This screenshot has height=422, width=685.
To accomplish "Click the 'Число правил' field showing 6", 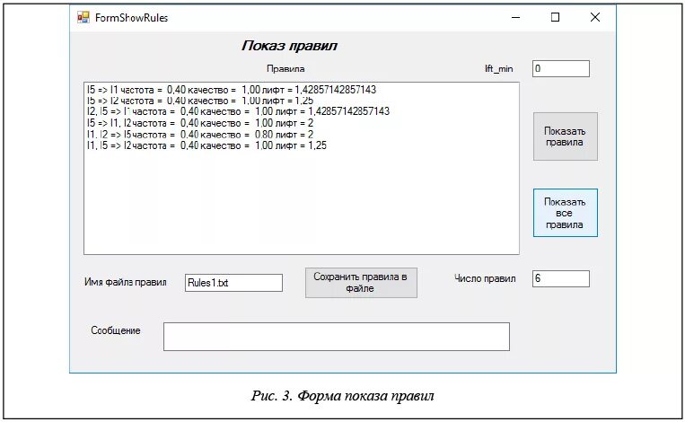I will pos(561,278).
